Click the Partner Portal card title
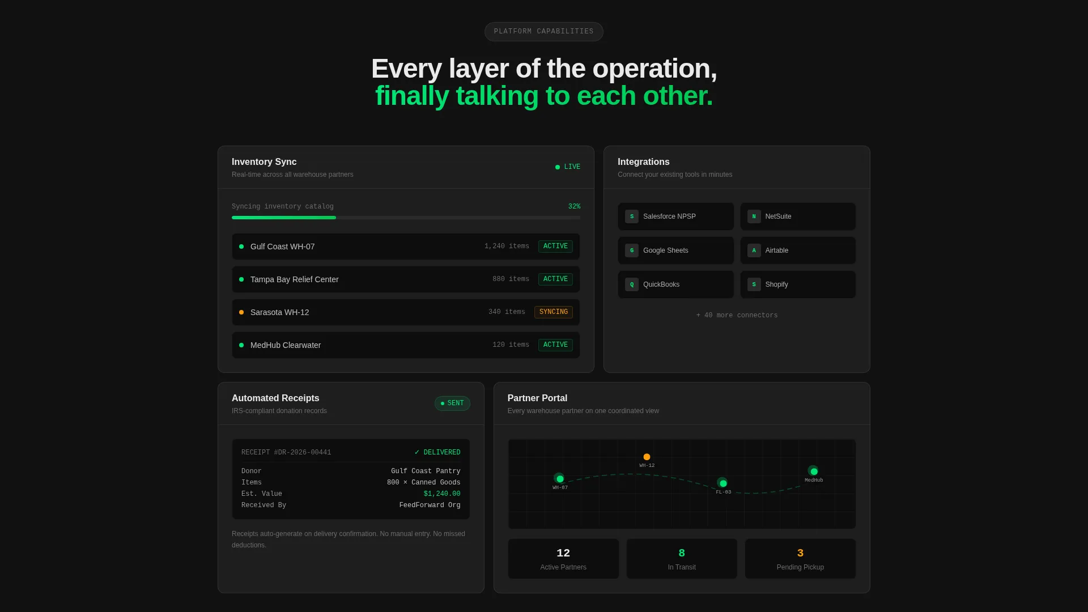 [537, 398]
